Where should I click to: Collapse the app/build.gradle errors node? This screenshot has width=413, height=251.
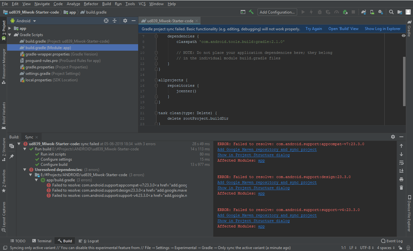tap(37, 180)
